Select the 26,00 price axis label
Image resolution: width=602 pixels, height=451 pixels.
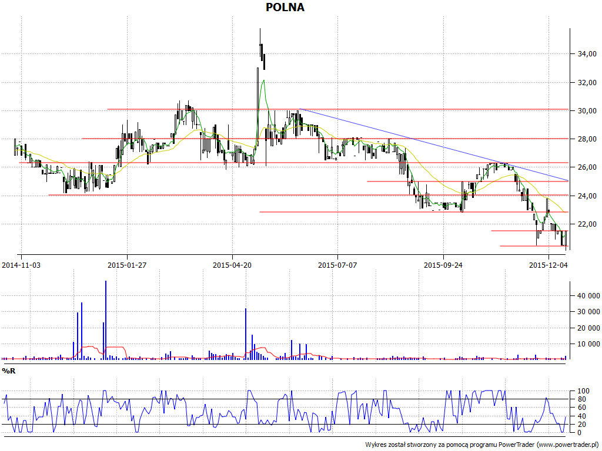point(587,167)
